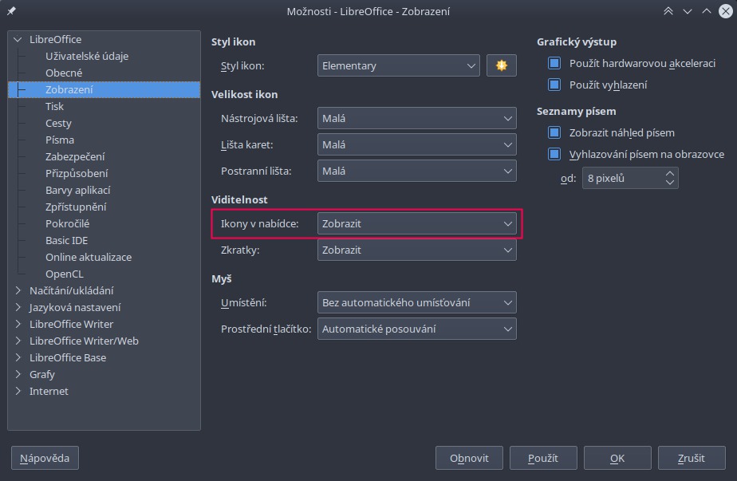Select 'Basic IDE' in the options tree

pos(67,240)
